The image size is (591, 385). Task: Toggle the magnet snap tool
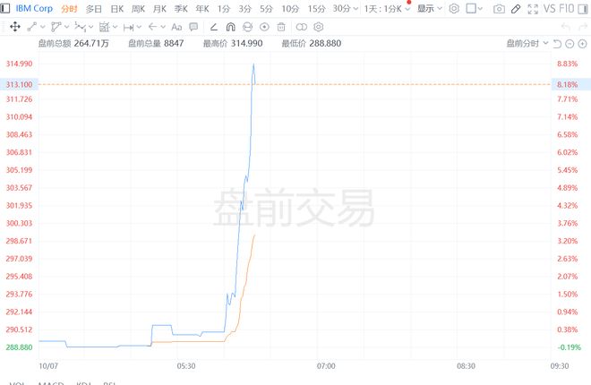(x=231, y=27)
